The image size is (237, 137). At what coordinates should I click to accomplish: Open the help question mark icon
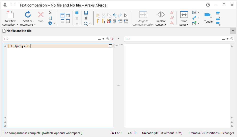coord(208,5)
